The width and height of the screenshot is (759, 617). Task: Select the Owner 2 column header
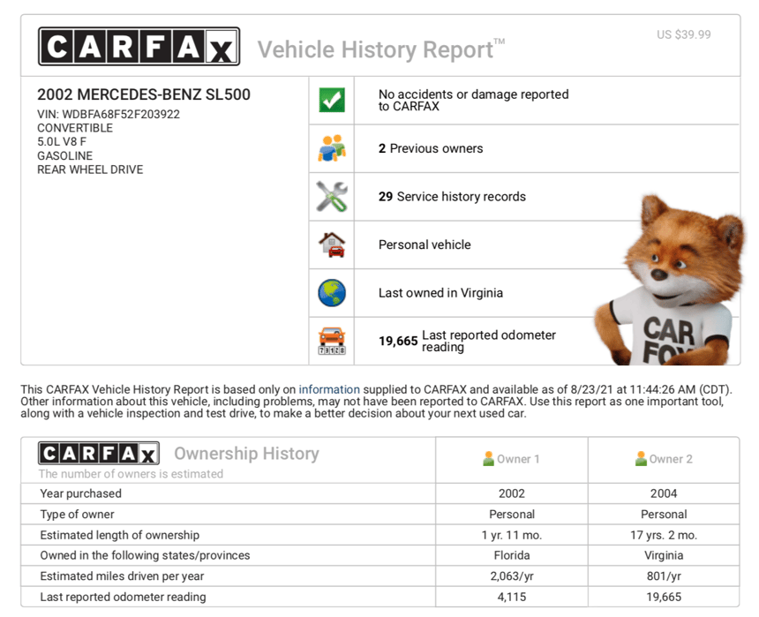click(665, 459)
